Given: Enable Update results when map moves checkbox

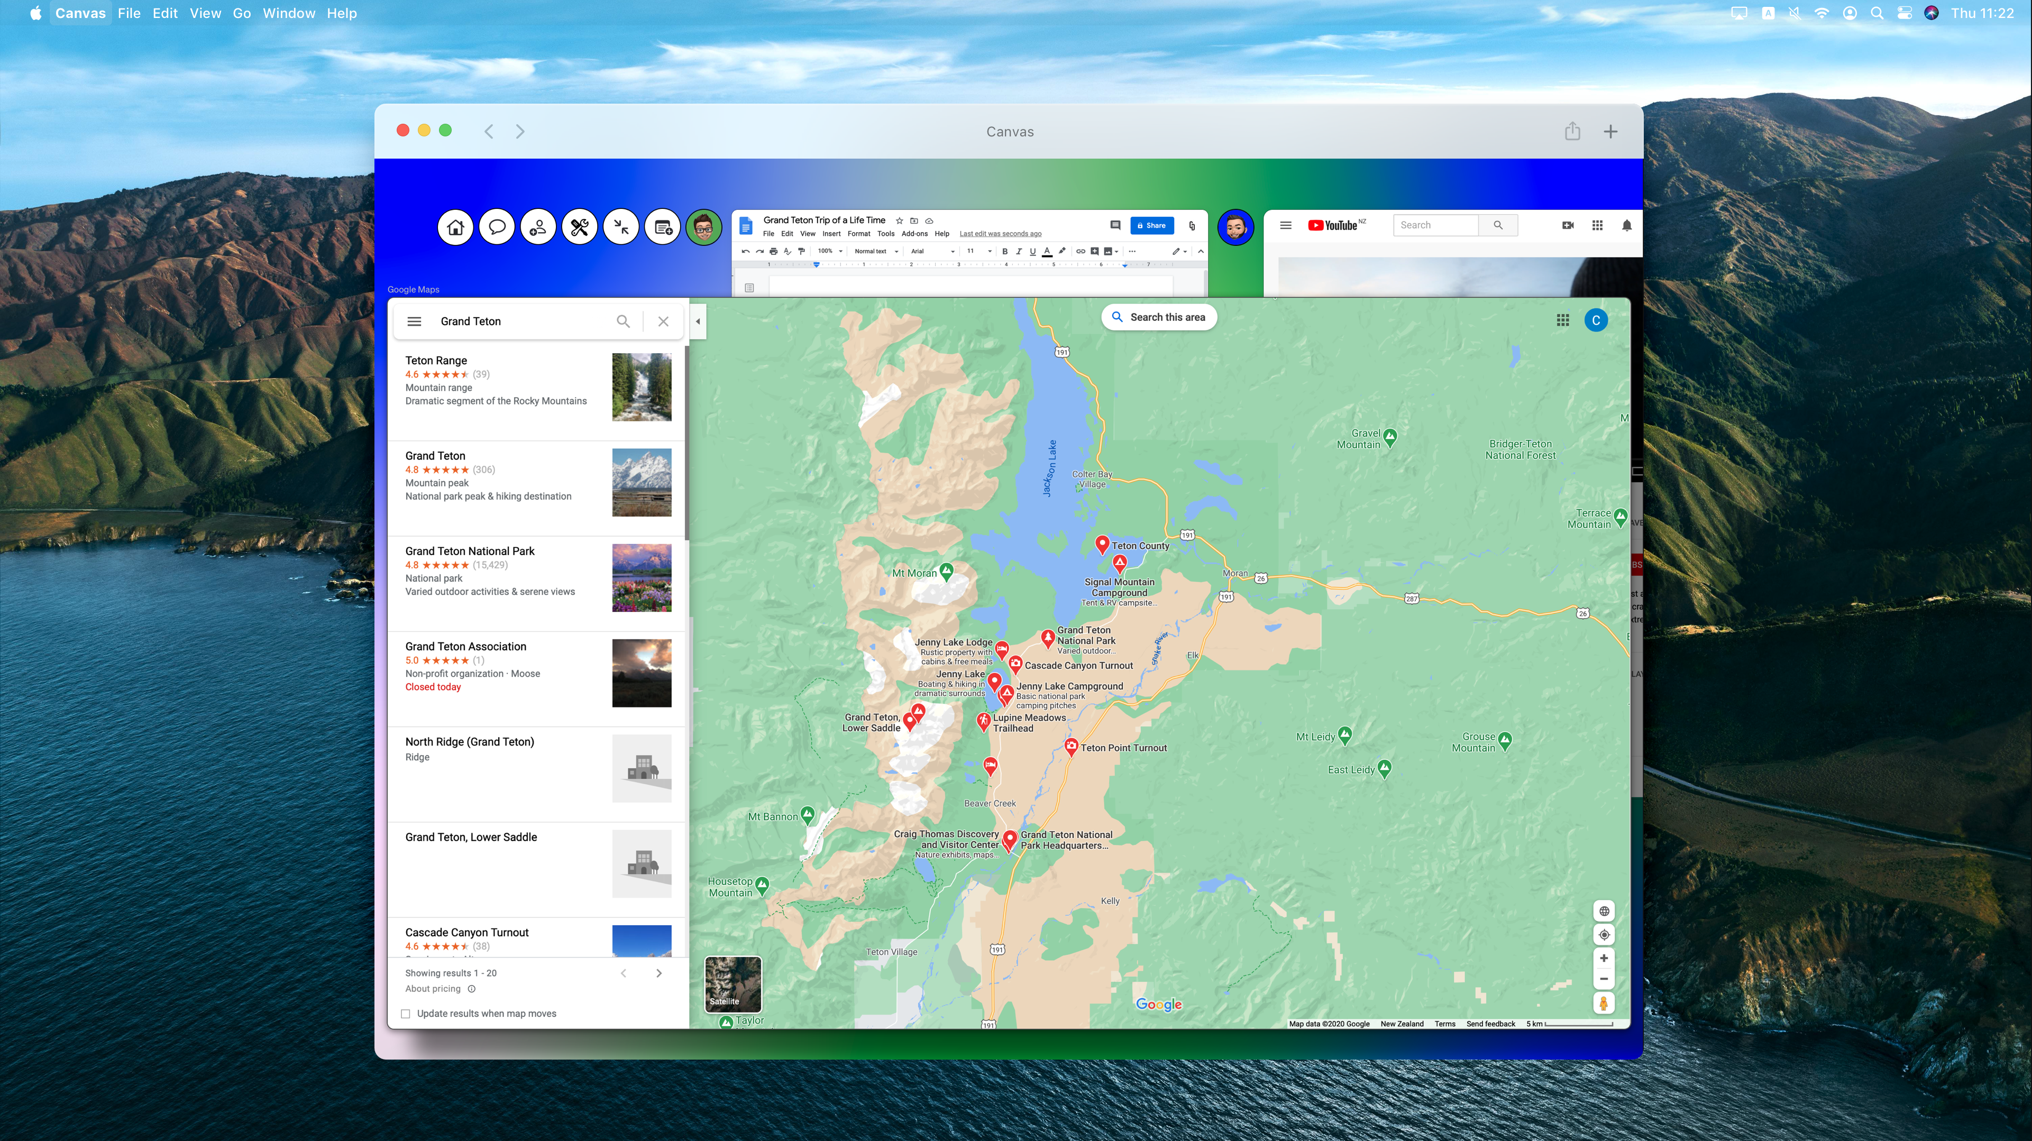Looking at the screenshot, I should 406,1014.
